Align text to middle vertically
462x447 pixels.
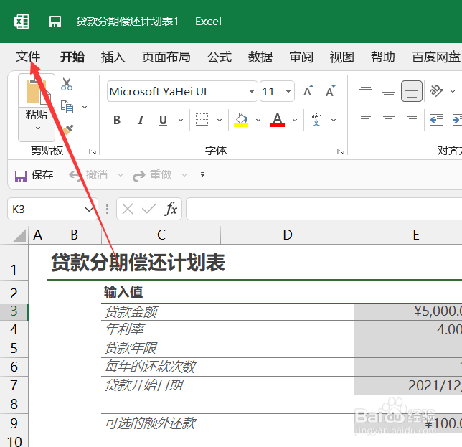tap(389, 91)
